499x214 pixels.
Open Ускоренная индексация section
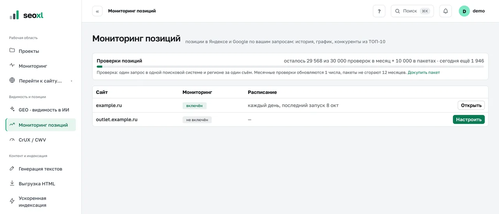[41, 202]
